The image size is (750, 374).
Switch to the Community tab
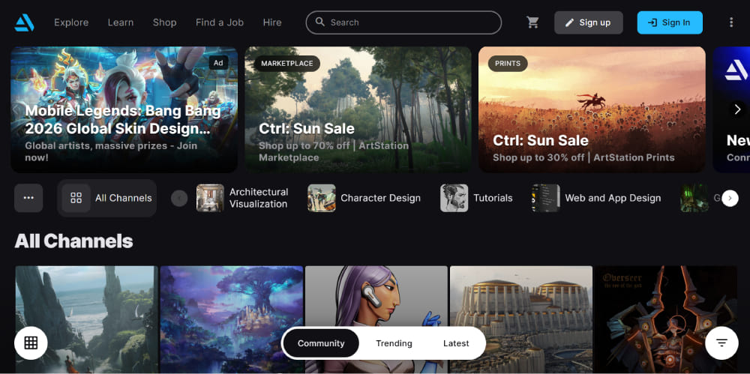click(x=321, y=343)
